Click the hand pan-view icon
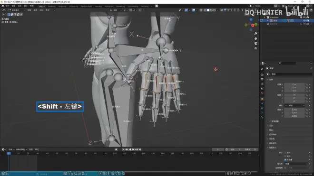Screen dimensions: 314x176 coord(255,38)
